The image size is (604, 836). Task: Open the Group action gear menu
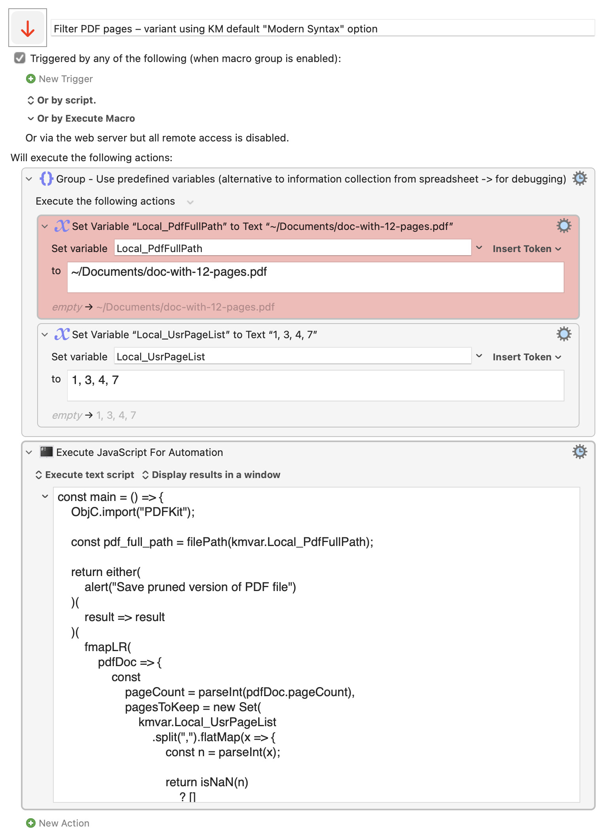[579, 179]
